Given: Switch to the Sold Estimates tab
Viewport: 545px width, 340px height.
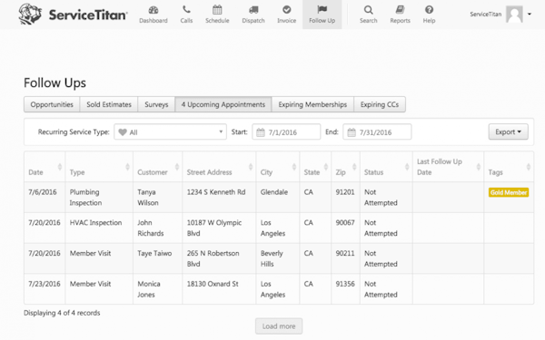Looking at the screenshot, I should coord(109,104).
